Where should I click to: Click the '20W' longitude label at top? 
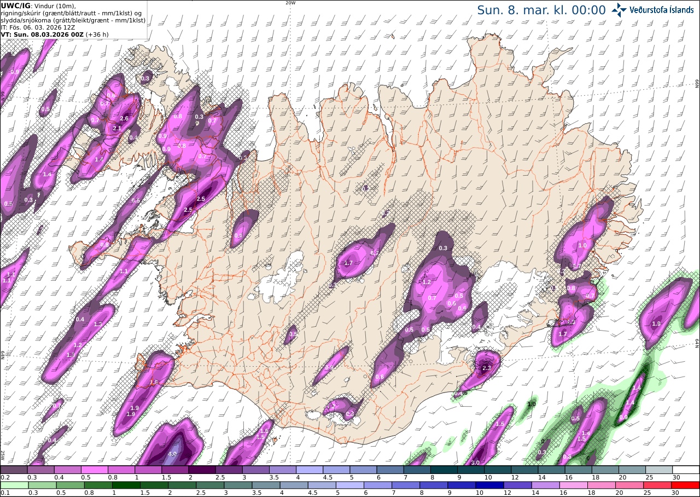click(290, 3)
